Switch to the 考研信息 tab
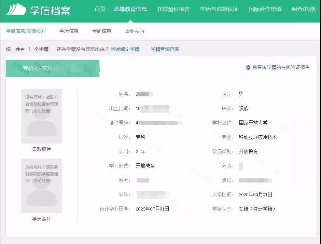 click(102, 31)
